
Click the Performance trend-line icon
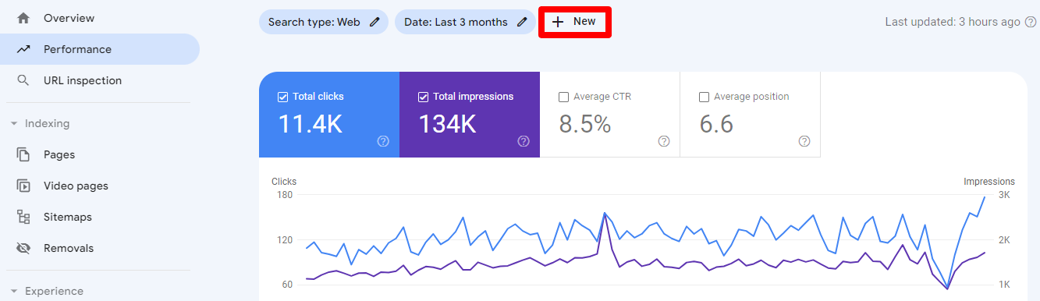(23, 49)
